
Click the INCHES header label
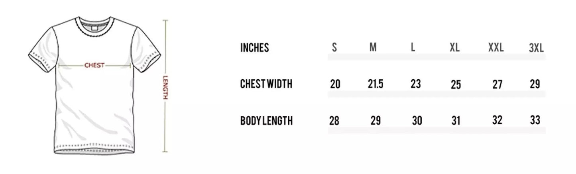click(255, 48)
